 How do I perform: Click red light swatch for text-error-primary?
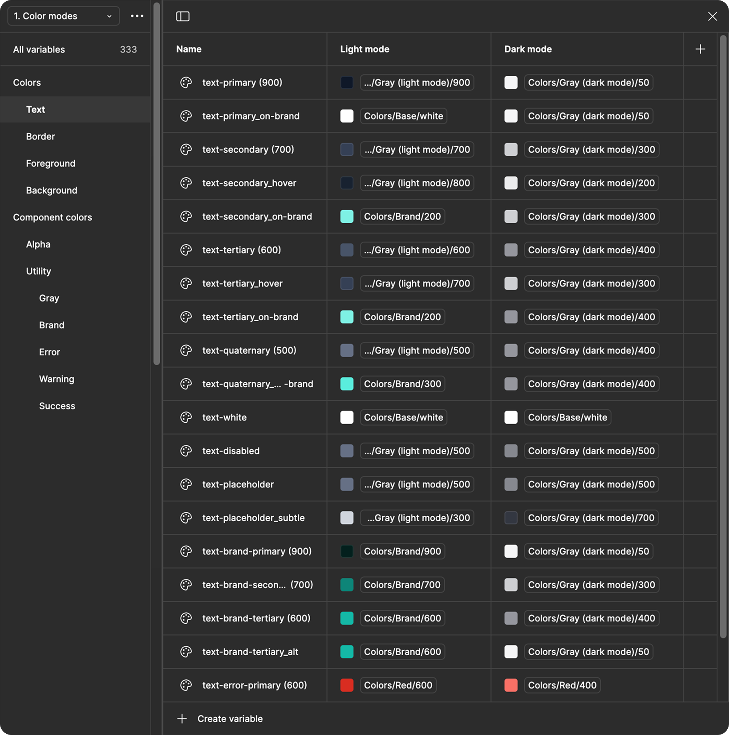click(x=347, y=685)
